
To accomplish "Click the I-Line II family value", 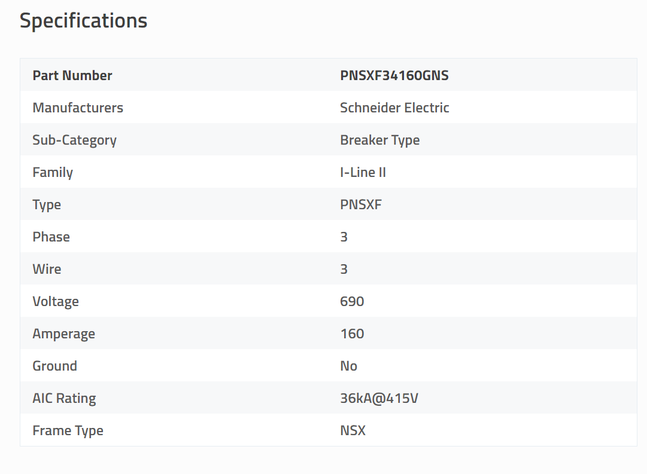I will [363, 172].
